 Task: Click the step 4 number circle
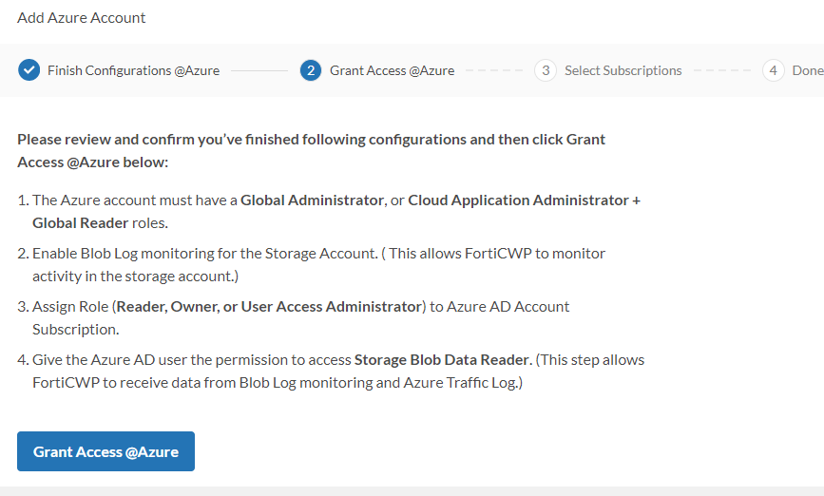pyautogui.click(x=774, y=70)
